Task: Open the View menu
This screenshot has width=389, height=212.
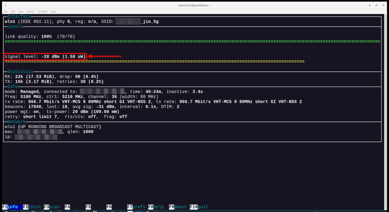Action: pos(21,11)
